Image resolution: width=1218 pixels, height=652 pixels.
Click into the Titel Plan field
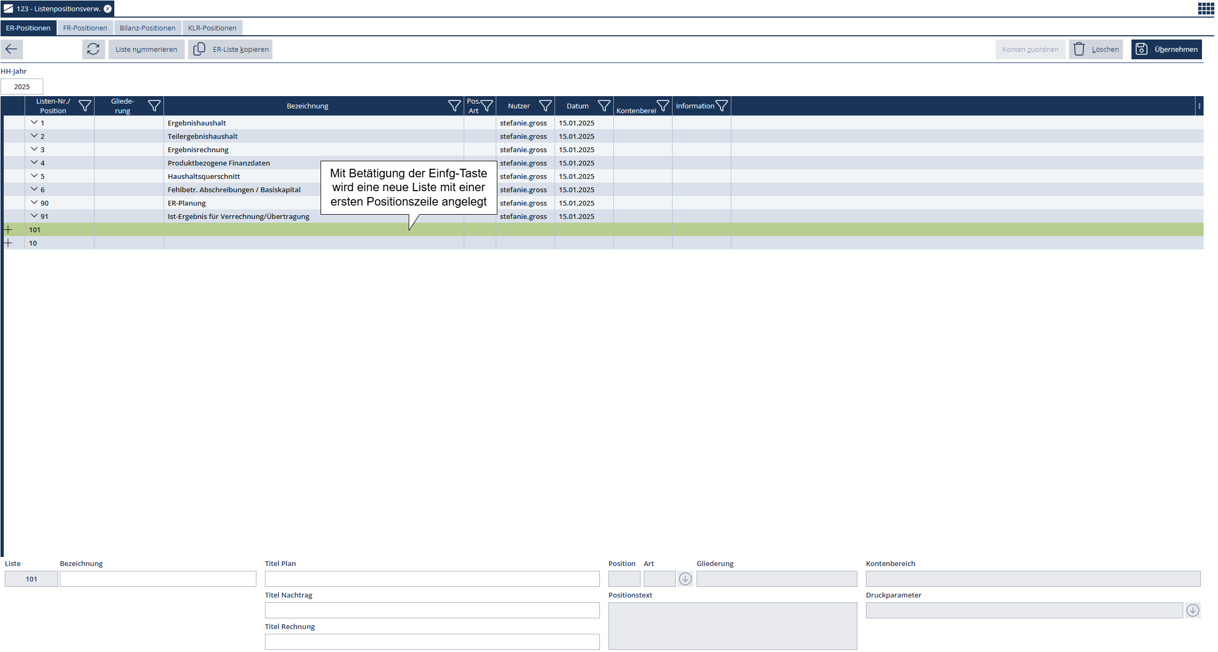pyautogui.click(x=432, y=579)
